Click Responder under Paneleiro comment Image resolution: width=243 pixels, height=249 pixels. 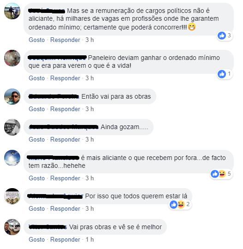pyautogui.click(x=65, y=78)
